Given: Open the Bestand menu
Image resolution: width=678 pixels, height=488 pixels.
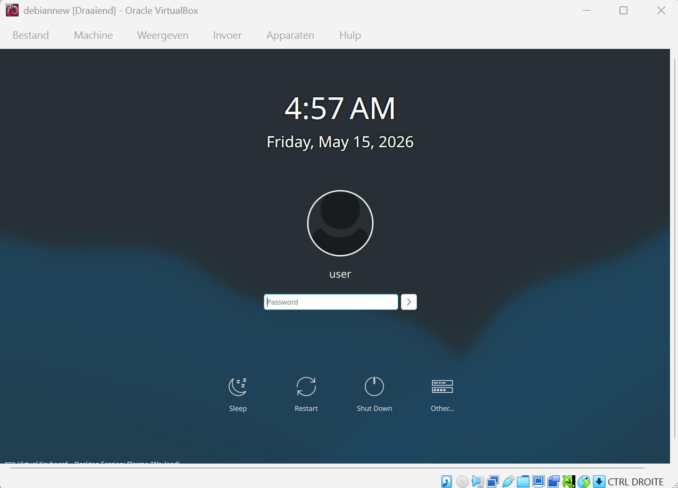Looking at the screenshot, I should click(x=31, y=35).
